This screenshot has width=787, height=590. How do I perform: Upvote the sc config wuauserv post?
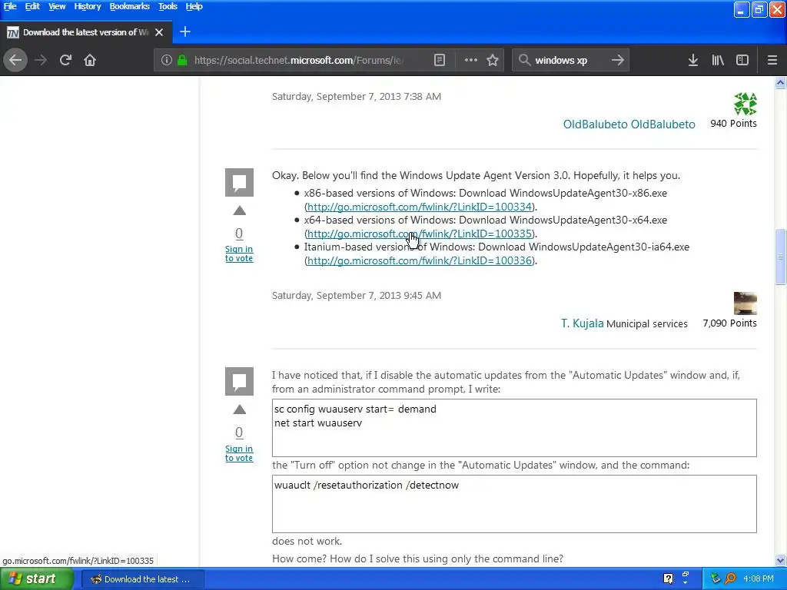[240, 410]
